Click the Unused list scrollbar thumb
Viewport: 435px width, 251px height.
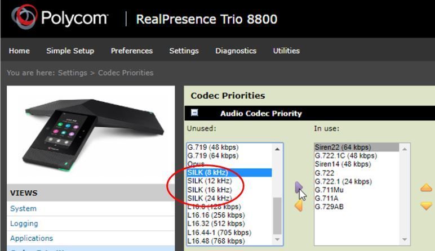277,216
